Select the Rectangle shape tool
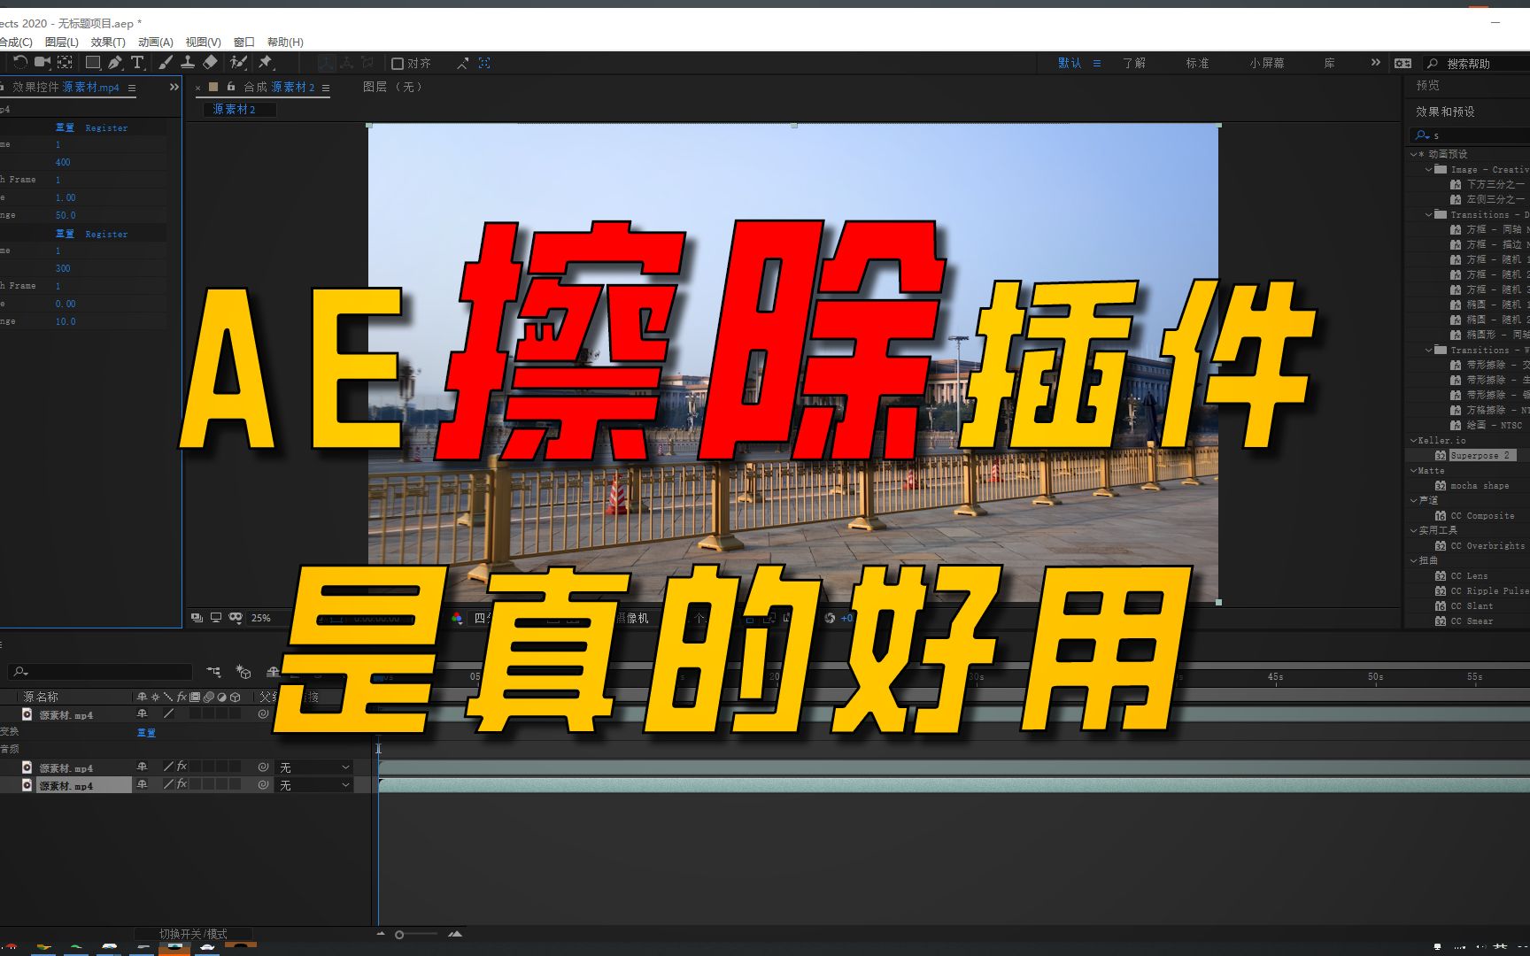Viewport: 1530px width, 956px height. (x=93, y=62)
